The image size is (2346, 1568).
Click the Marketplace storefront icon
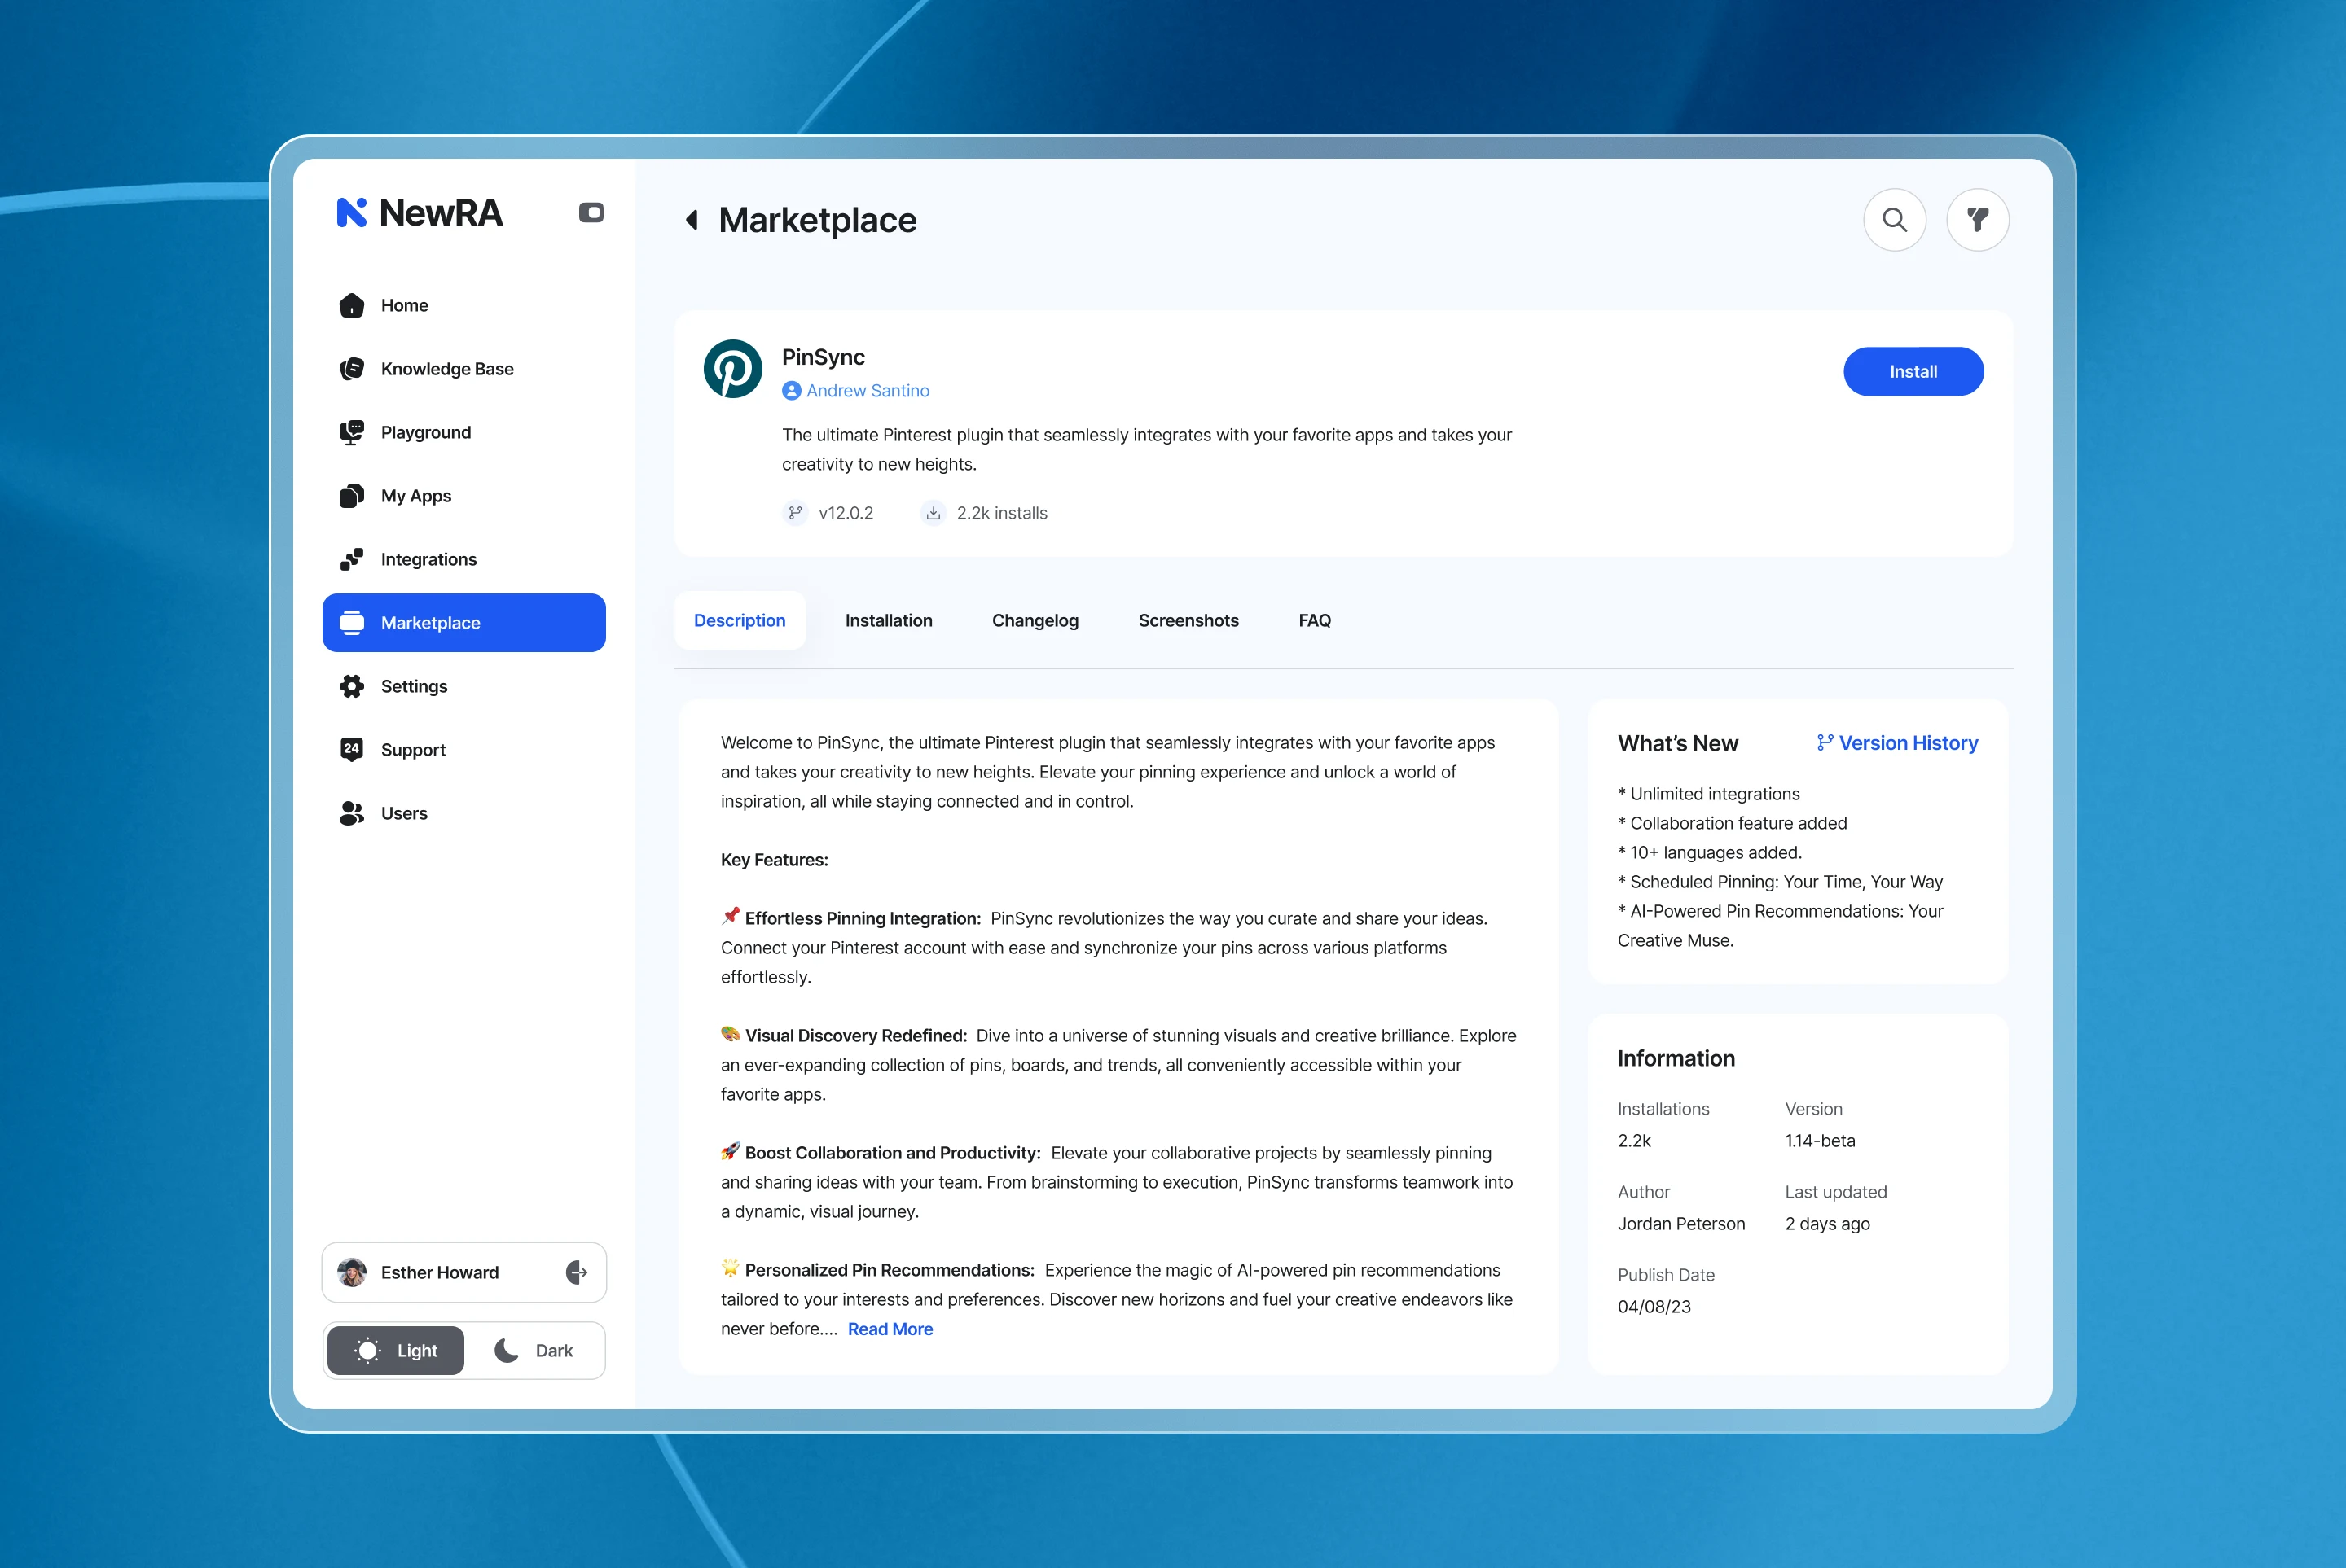(351, 623)
